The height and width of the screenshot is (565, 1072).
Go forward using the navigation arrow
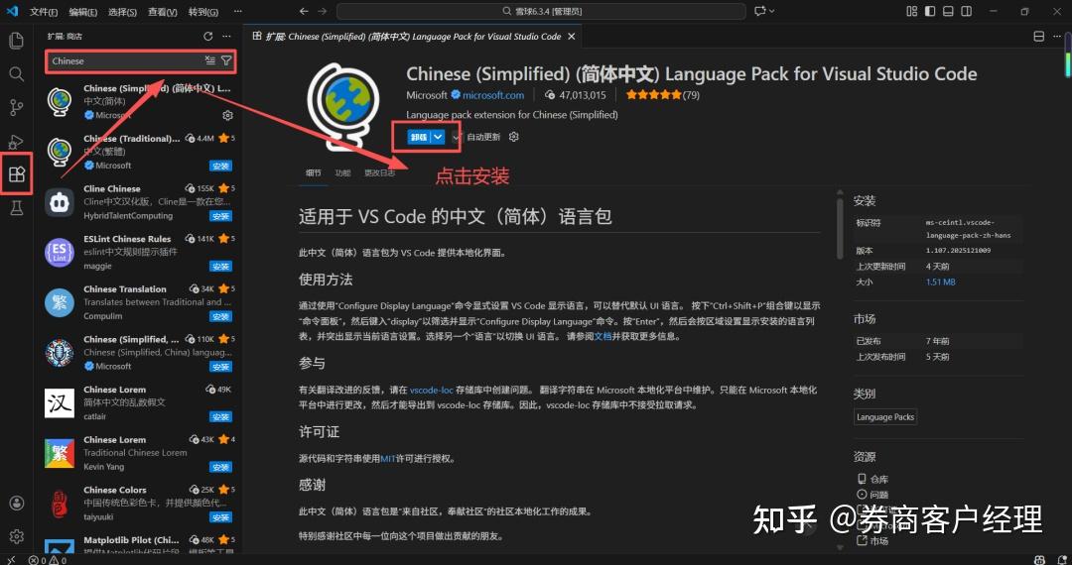(323, 12)
